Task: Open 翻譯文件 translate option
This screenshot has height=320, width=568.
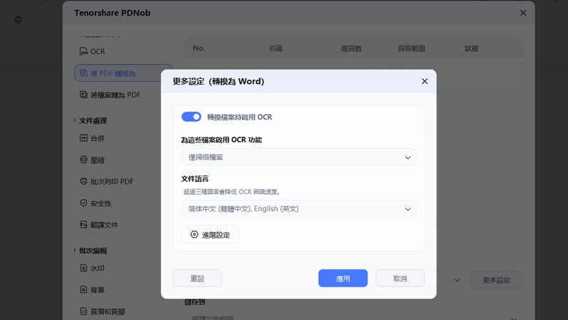Action: point(118,225)
